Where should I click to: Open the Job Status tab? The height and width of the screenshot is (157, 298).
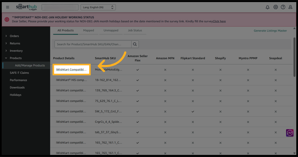(x=135, y=31)
